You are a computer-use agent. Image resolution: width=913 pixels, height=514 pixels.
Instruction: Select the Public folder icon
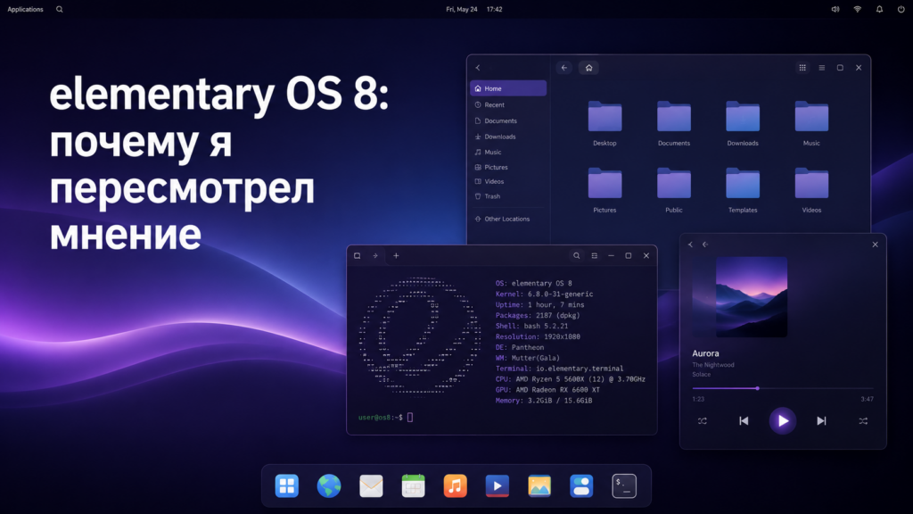(x=674, y=184)
